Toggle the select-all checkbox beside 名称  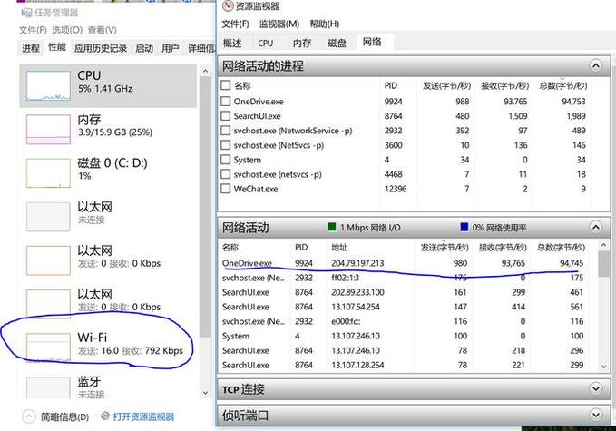[226, 85]
